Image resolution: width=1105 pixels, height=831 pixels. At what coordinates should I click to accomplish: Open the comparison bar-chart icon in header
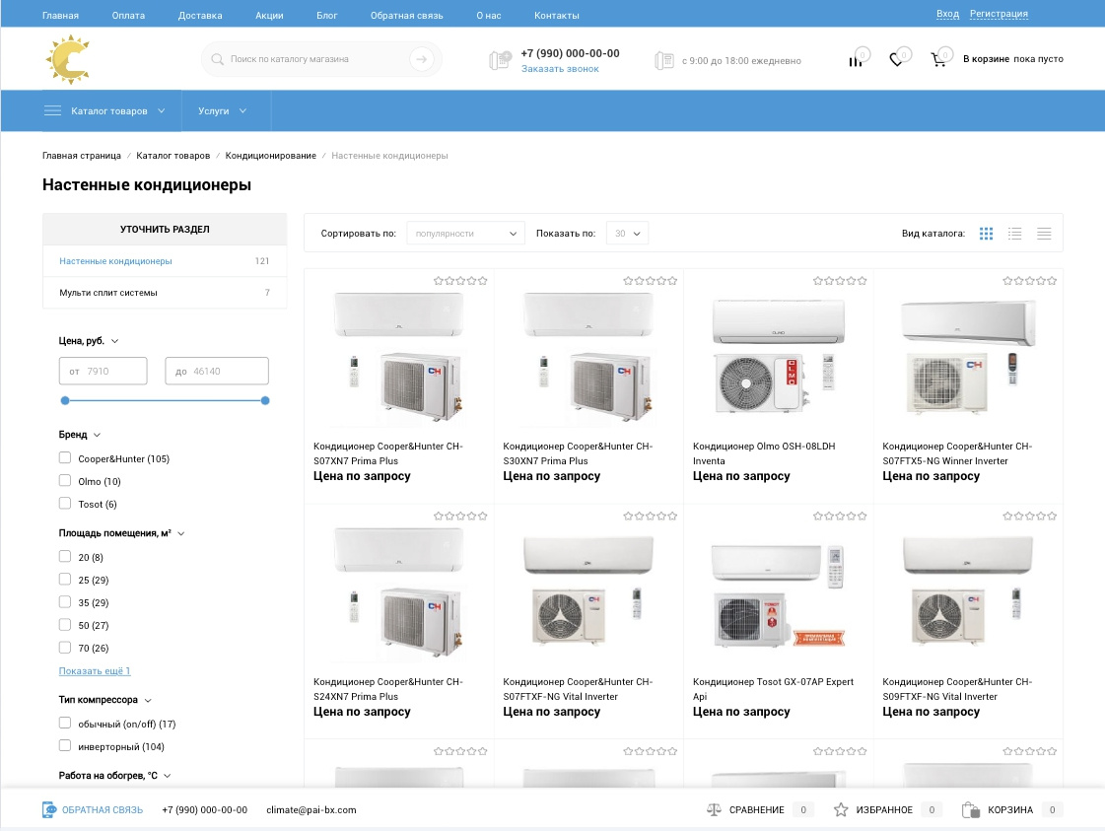[x=855, y=61]
